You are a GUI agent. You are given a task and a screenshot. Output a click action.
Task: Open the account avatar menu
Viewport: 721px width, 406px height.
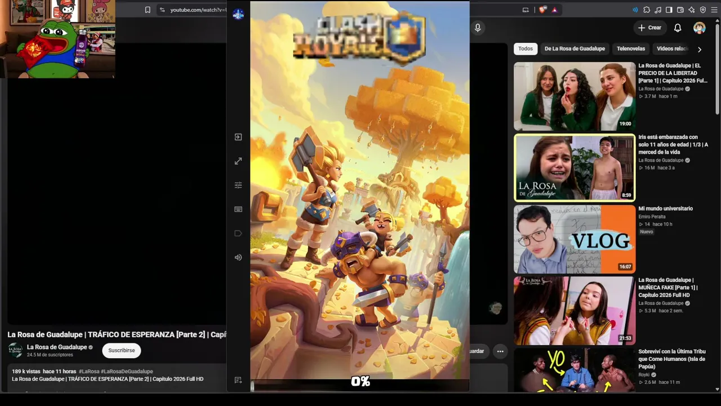click(x=700, y=28)
